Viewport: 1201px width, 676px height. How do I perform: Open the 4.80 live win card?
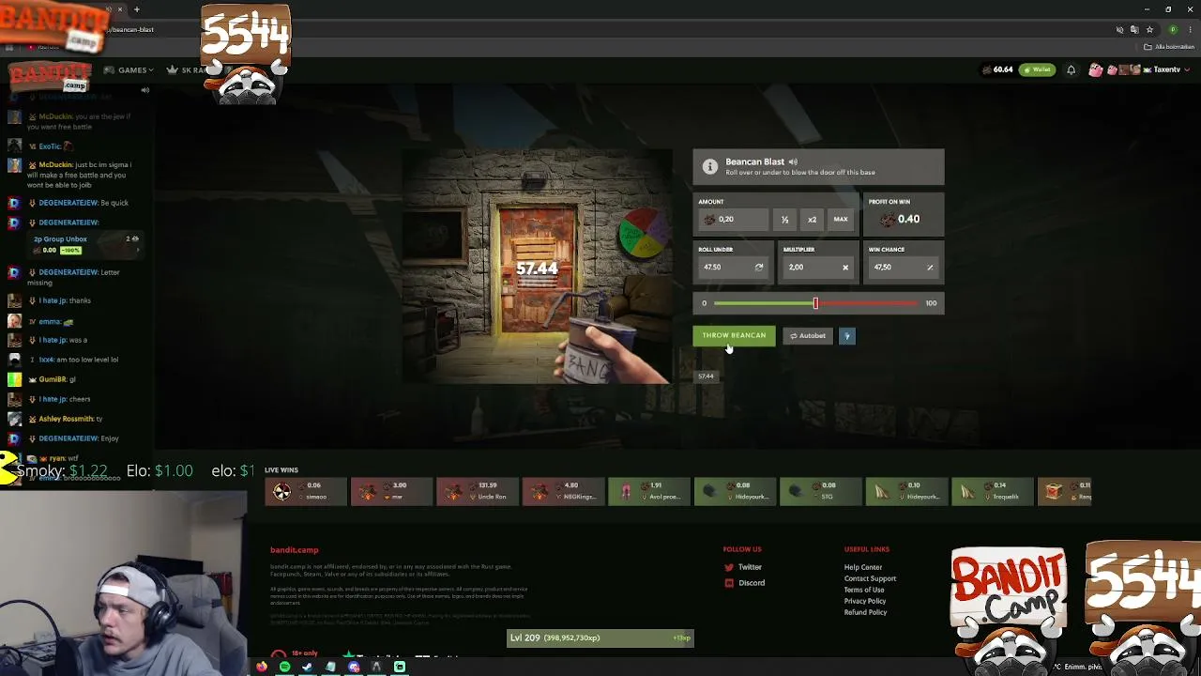564,491
